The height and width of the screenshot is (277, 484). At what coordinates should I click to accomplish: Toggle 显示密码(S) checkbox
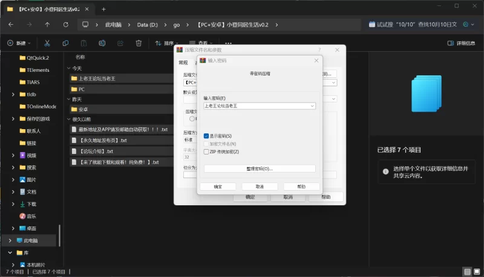(206, 136)
